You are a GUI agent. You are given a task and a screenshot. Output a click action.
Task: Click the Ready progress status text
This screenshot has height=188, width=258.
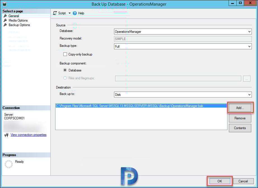coord(19,162)
